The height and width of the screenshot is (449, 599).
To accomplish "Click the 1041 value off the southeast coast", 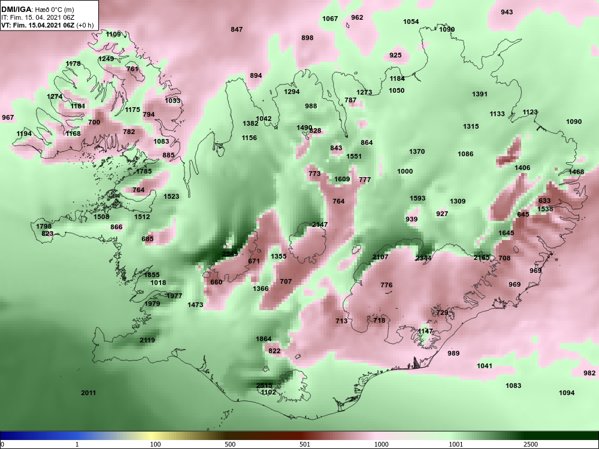I will [x=485, y=366].
